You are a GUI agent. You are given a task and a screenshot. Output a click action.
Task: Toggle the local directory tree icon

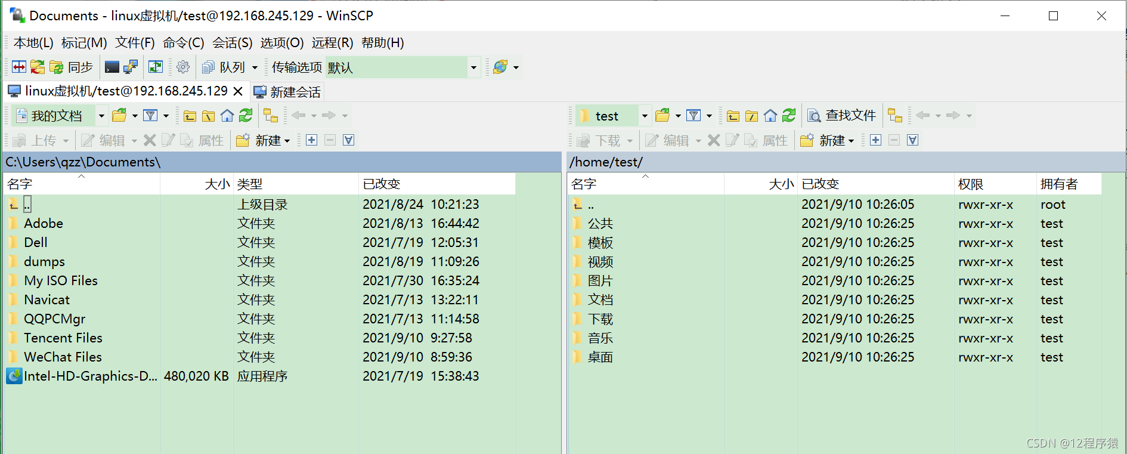coord(271,115)
